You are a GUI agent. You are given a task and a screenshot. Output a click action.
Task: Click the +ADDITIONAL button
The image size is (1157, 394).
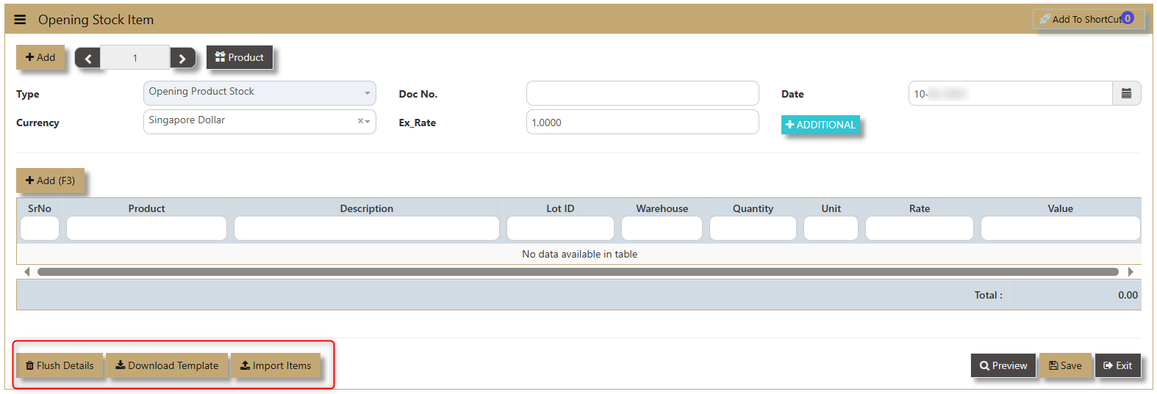pos(820,125)
